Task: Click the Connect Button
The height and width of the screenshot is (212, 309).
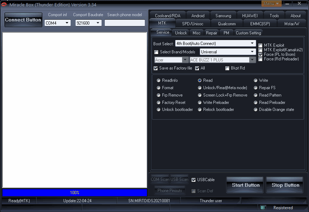Action: click(x=23, y=20)
